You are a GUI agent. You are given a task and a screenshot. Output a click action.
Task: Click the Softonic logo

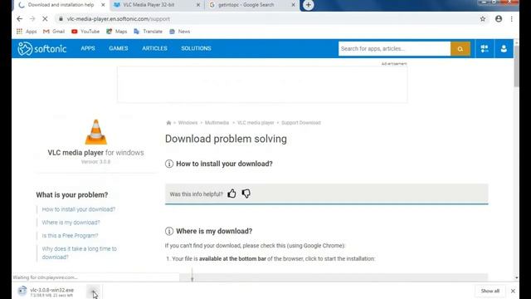42,49
